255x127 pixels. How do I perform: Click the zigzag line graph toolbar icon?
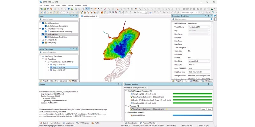[x=51, y=12]
